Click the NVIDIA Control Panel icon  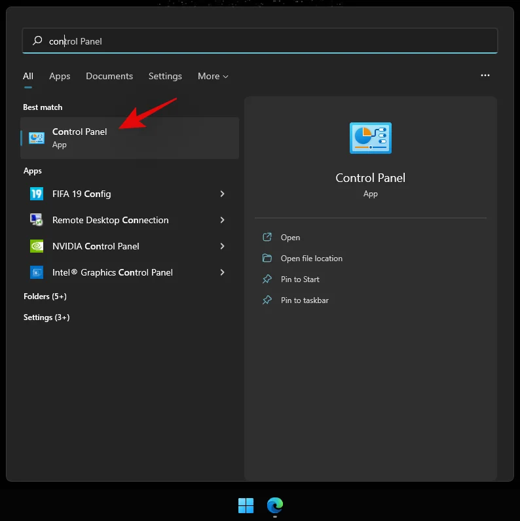coord(37,246)
